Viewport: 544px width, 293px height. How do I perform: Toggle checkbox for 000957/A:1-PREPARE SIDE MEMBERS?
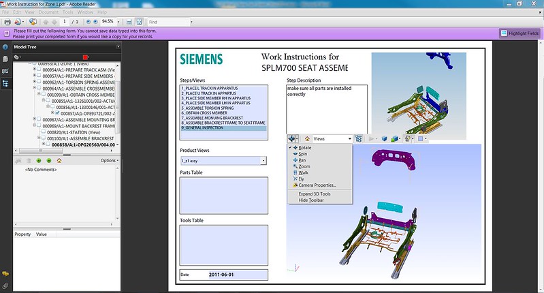point(39,76)
